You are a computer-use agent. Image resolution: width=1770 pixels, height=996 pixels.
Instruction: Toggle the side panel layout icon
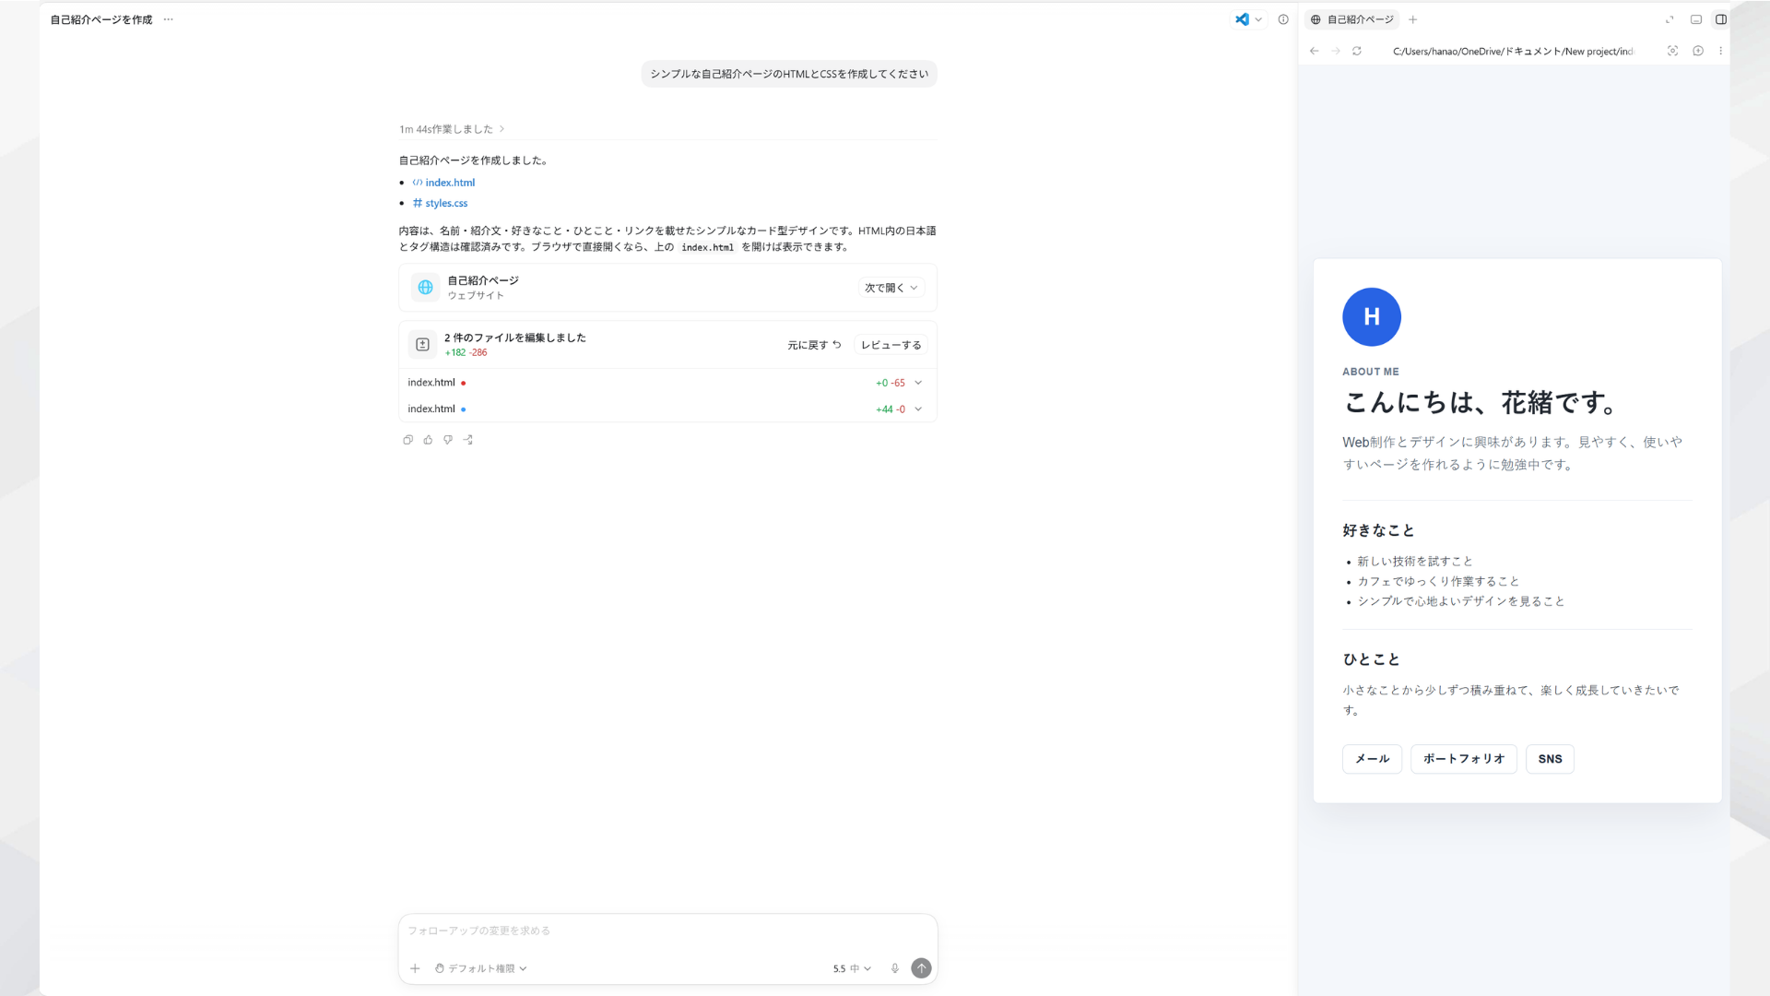(x=1721, y=19)
